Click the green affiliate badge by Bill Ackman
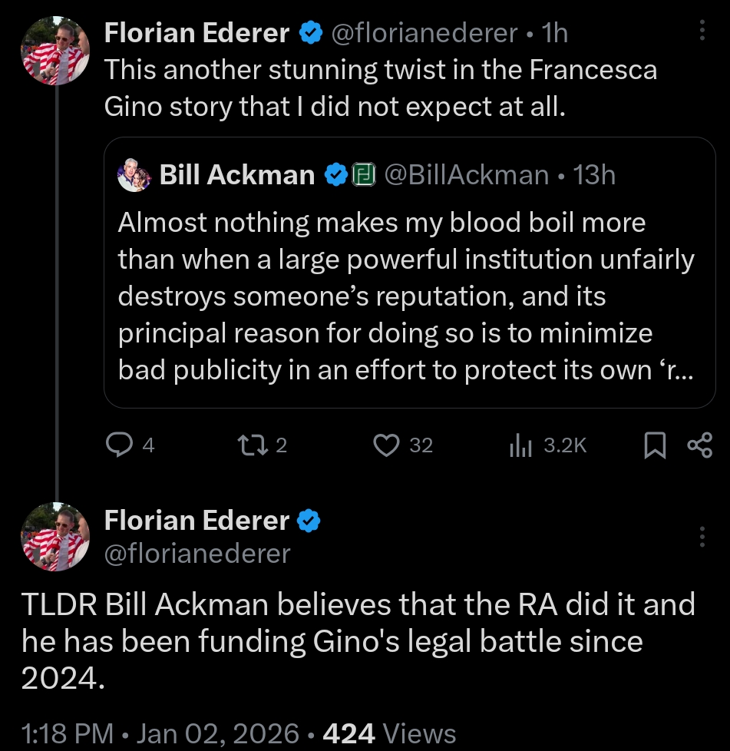 362,175
